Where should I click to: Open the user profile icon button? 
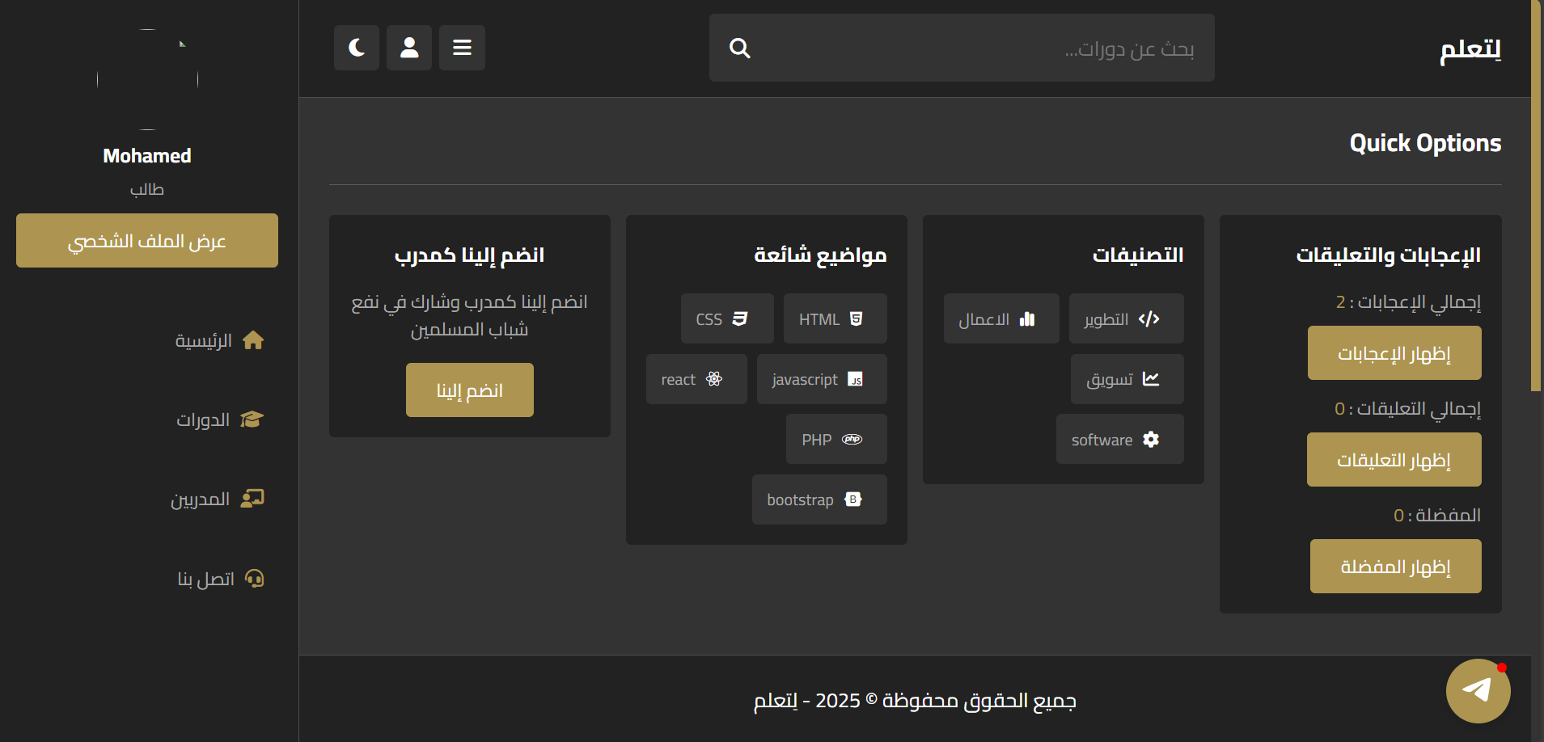[x=409, y=48]
